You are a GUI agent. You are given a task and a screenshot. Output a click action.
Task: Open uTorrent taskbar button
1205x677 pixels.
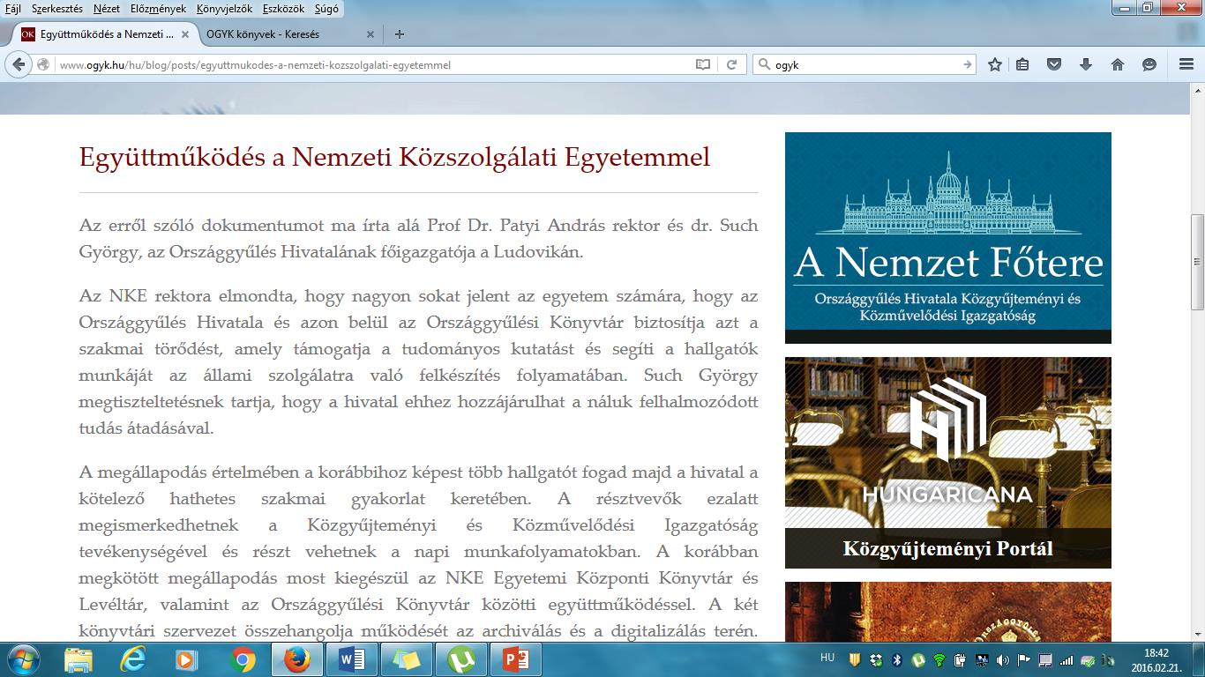click(460, 659)
